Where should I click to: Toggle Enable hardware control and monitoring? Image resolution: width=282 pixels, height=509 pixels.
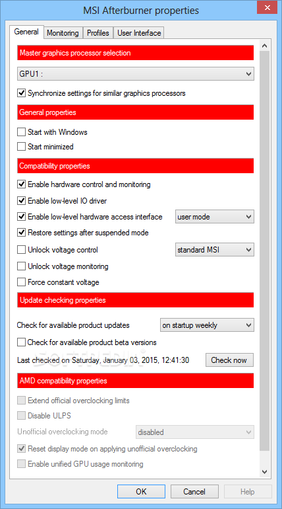point(21,184)
